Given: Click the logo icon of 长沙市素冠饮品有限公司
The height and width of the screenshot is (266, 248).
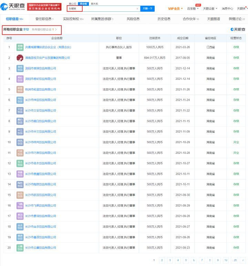Looking at the screenshot, I should 20,216.
